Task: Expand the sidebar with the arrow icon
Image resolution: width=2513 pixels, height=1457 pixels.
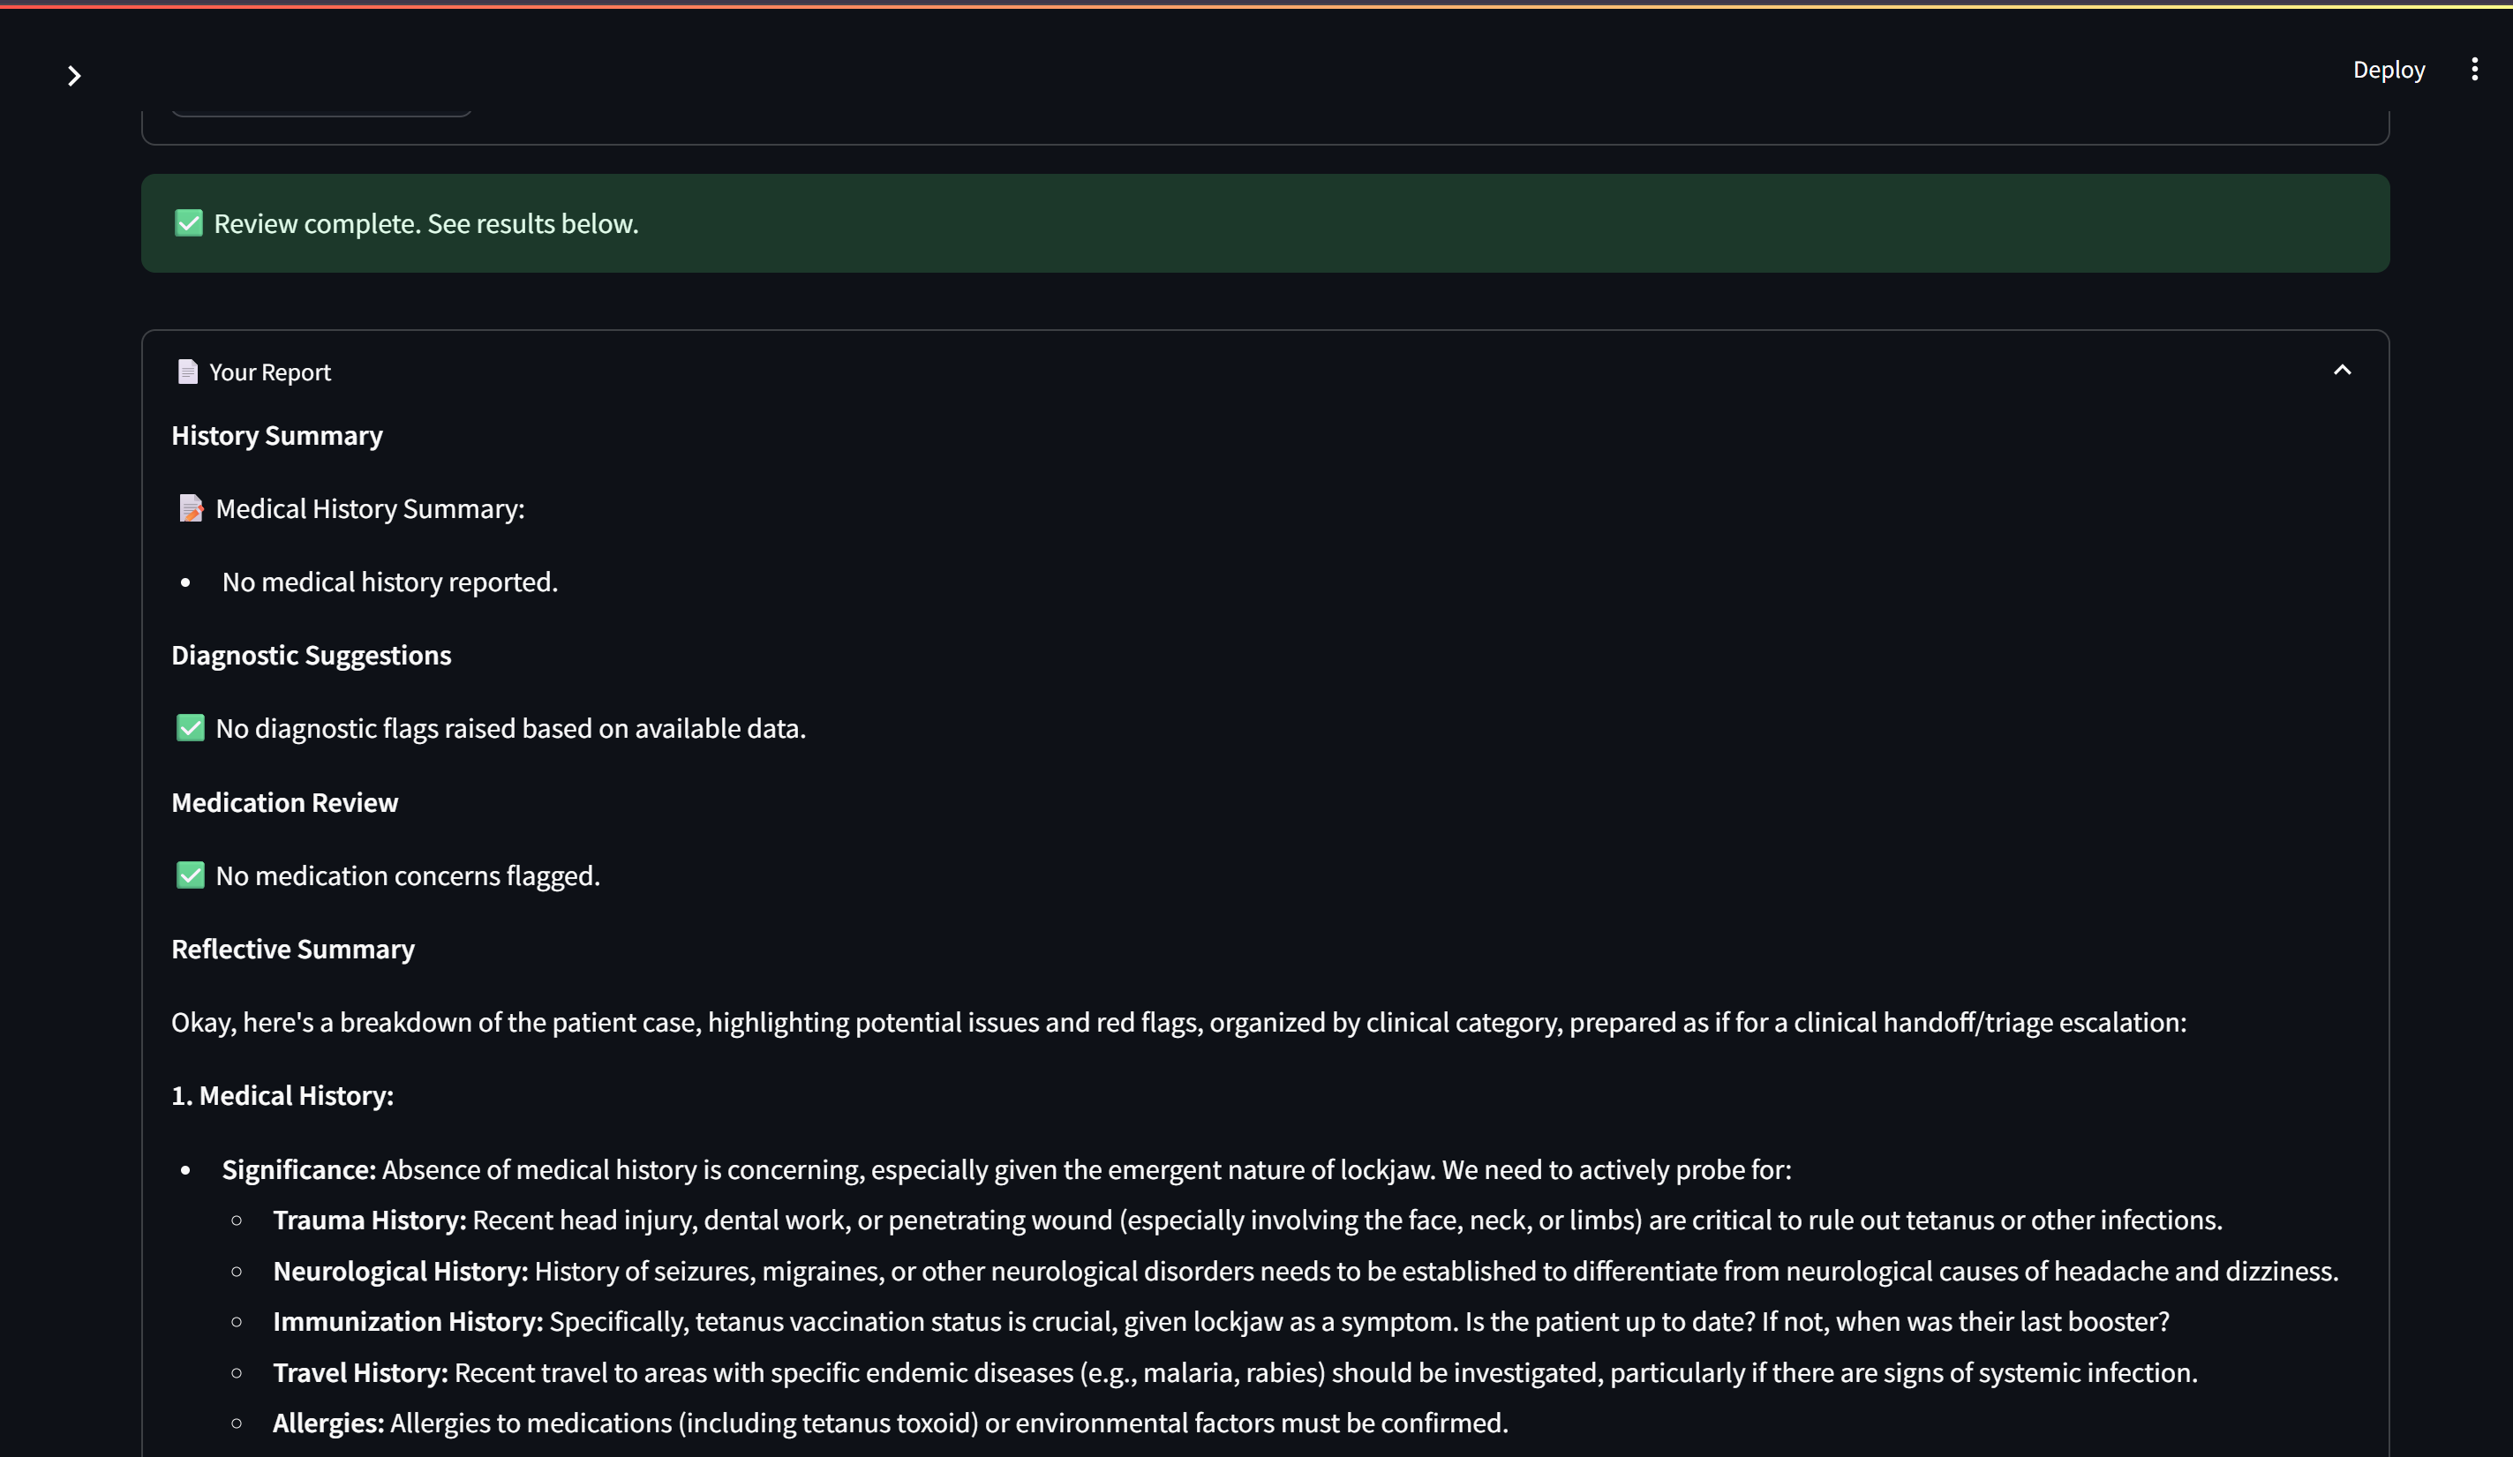Action: point(74,76)
